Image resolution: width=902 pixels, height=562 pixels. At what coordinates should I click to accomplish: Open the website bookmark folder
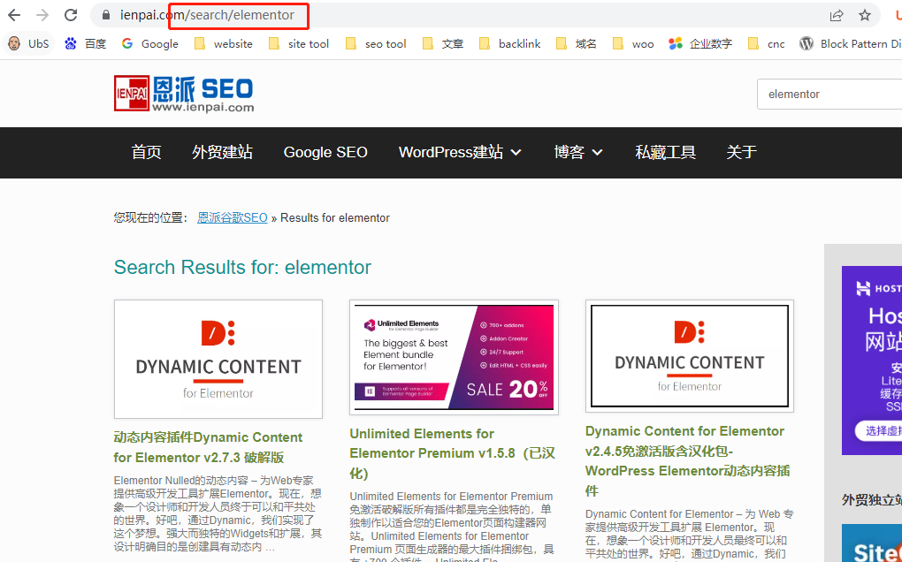224,43
